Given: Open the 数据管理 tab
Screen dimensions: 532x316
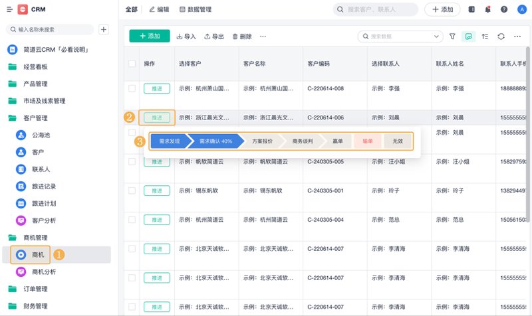Looking at the screenshot, I should 196,9.
